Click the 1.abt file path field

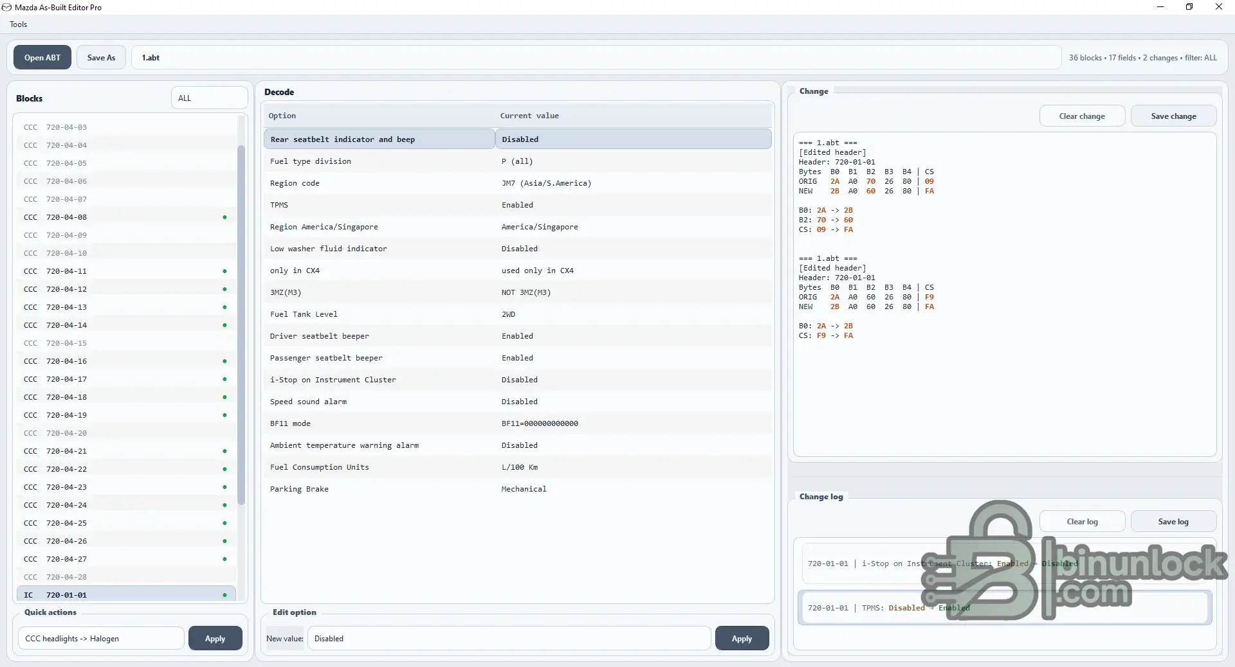point(596,58)
